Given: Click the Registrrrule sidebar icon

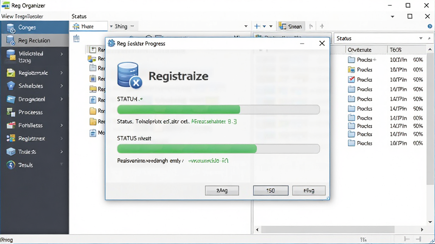Looking at the screenshot, I should pyautogui.click(x=11, y=73).
